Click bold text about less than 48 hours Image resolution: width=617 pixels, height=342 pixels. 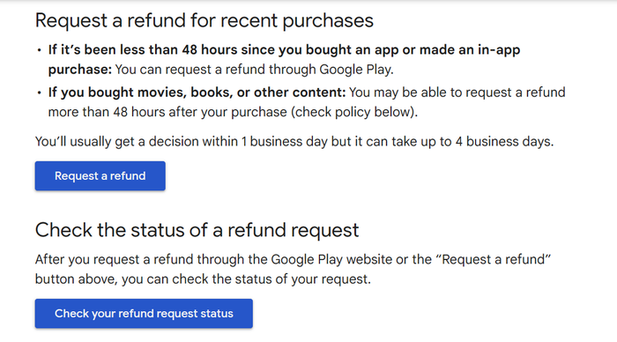coord(284,59)
